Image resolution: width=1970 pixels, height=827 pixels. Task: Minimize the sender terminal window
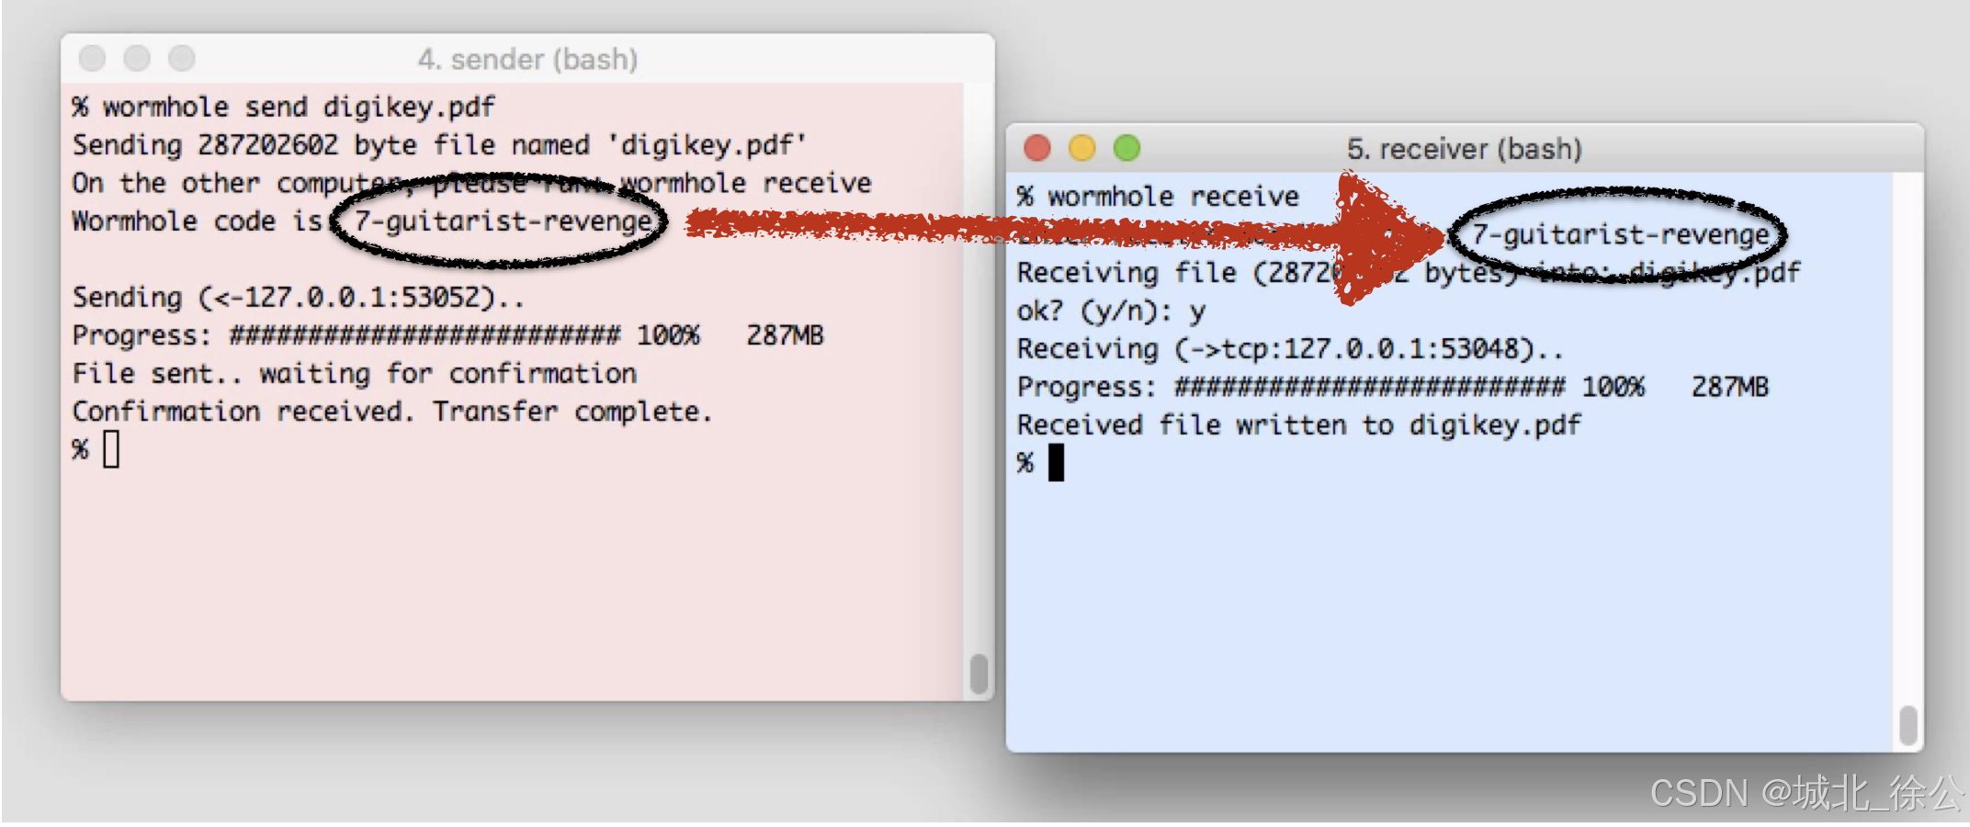137,59
